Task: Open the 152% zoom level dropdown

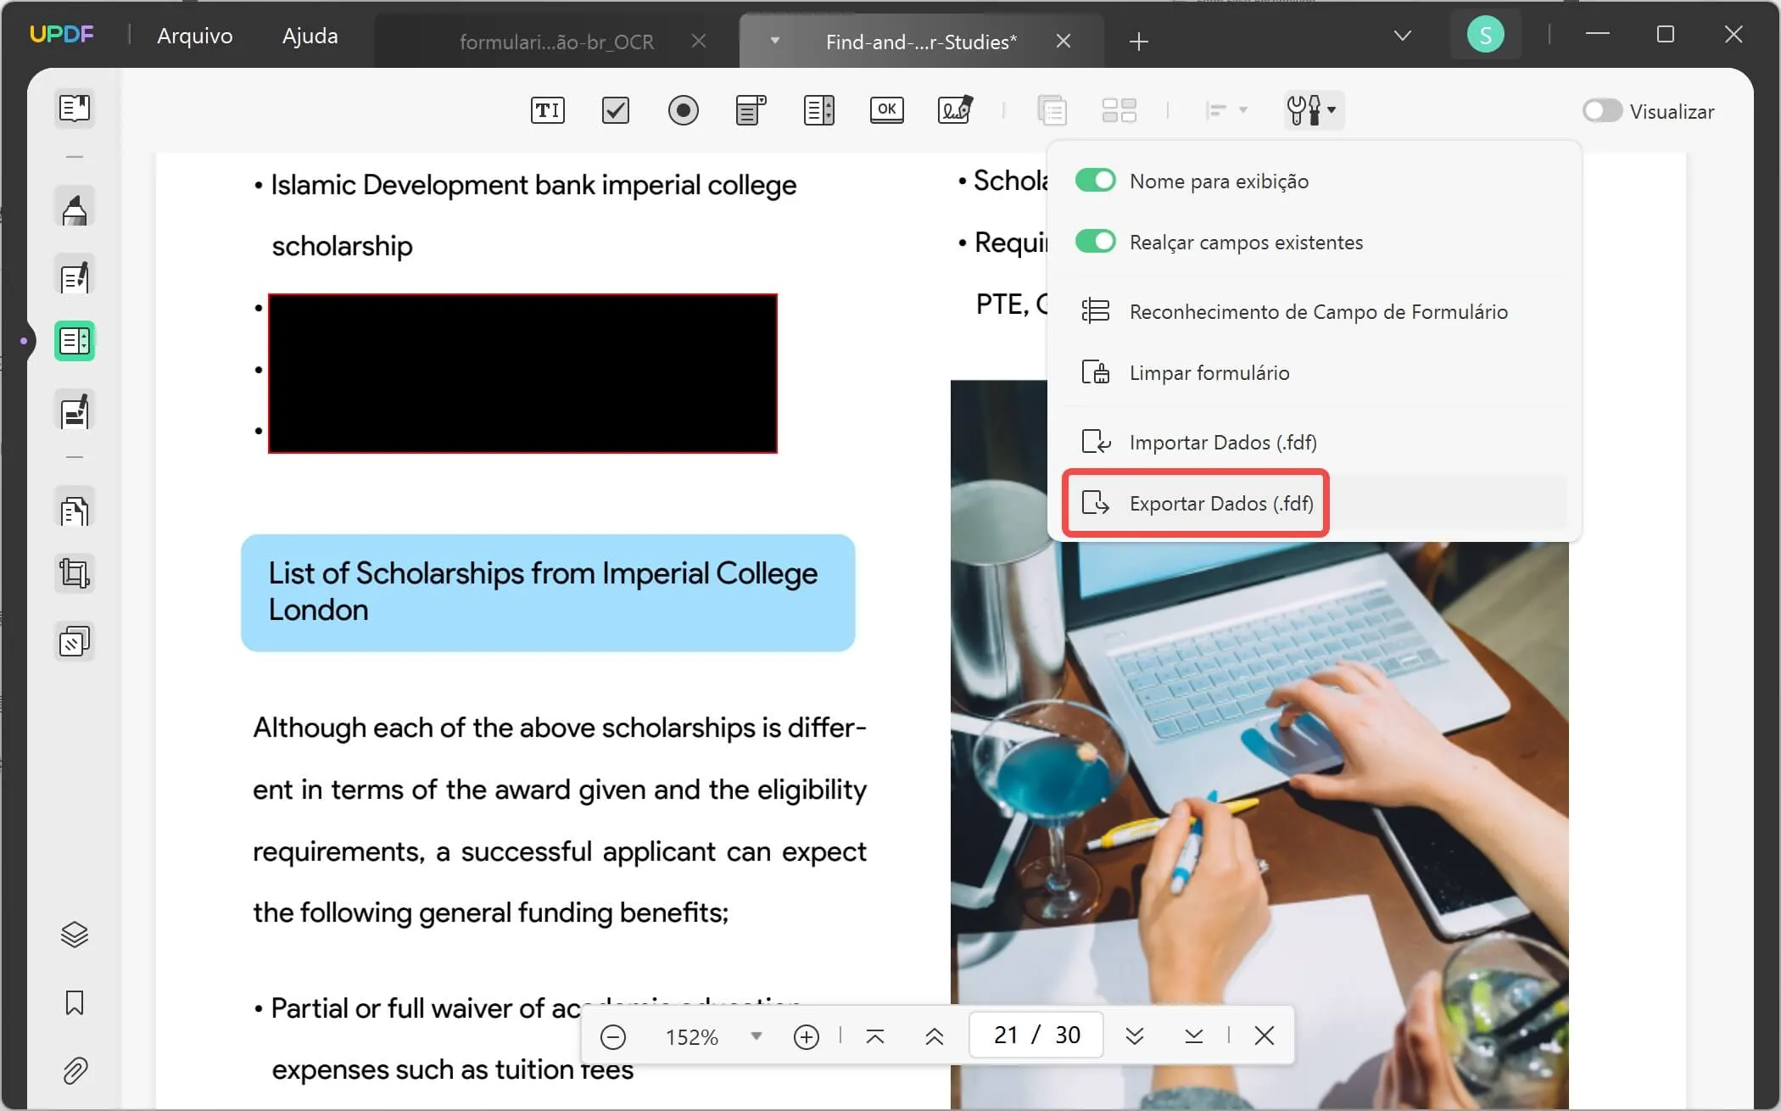Action: (x=756, y=1036)
